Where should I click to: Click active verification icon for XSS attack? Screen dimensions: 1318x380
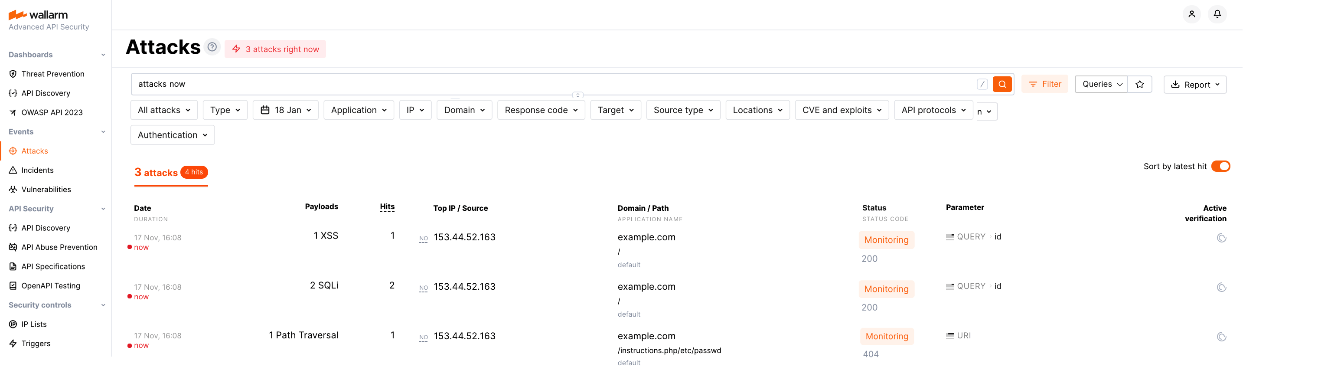(x=1221, y=238)
